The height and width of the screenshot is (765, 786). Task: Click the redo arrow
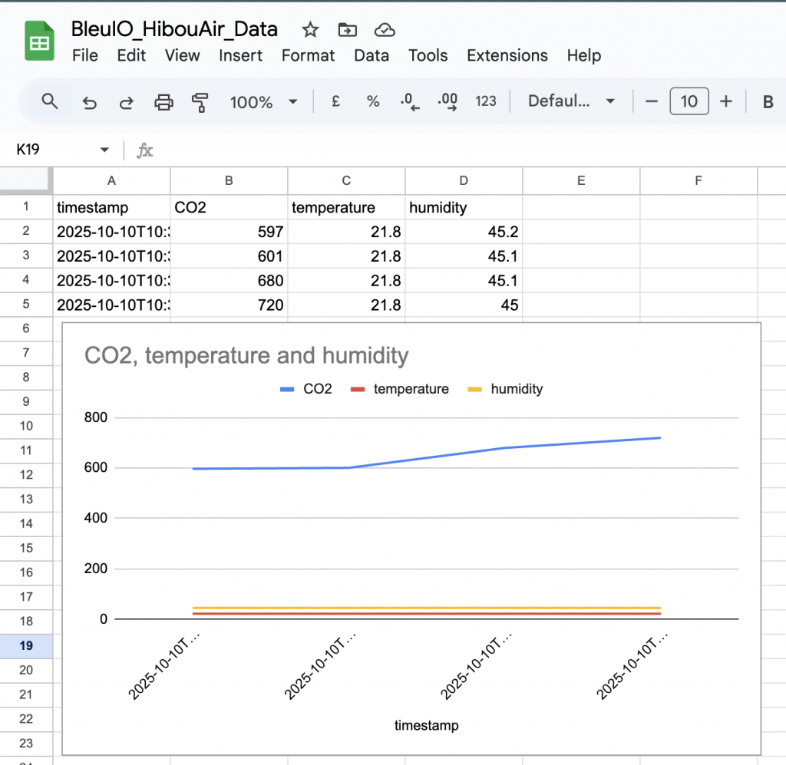coord(127,102)
